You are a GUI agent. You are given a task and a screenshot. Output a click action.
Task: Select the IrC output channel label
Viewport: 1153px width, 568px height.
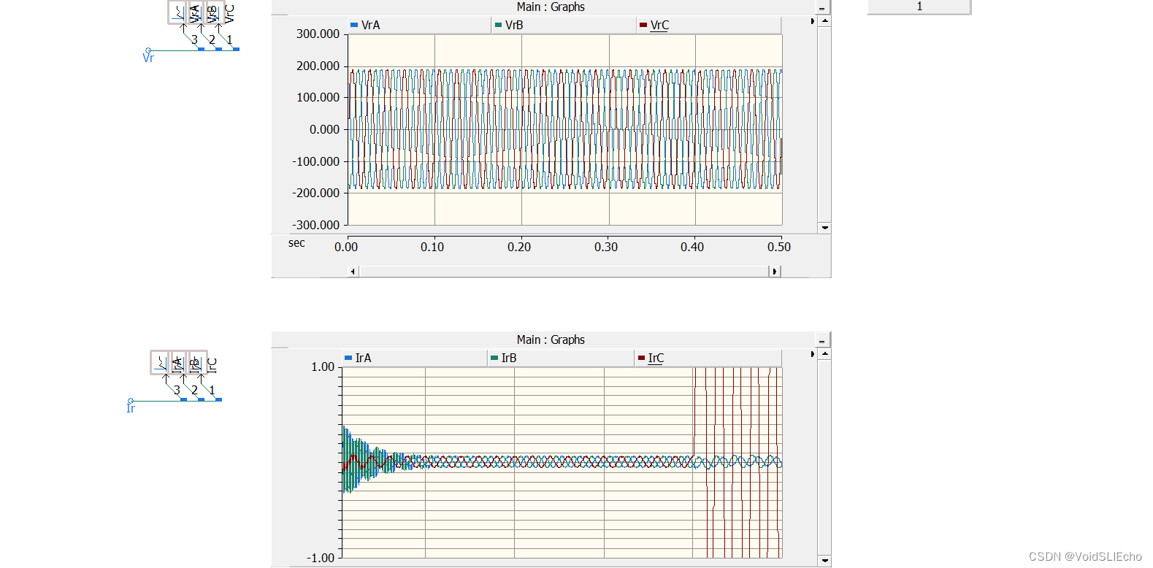[212, 365]
